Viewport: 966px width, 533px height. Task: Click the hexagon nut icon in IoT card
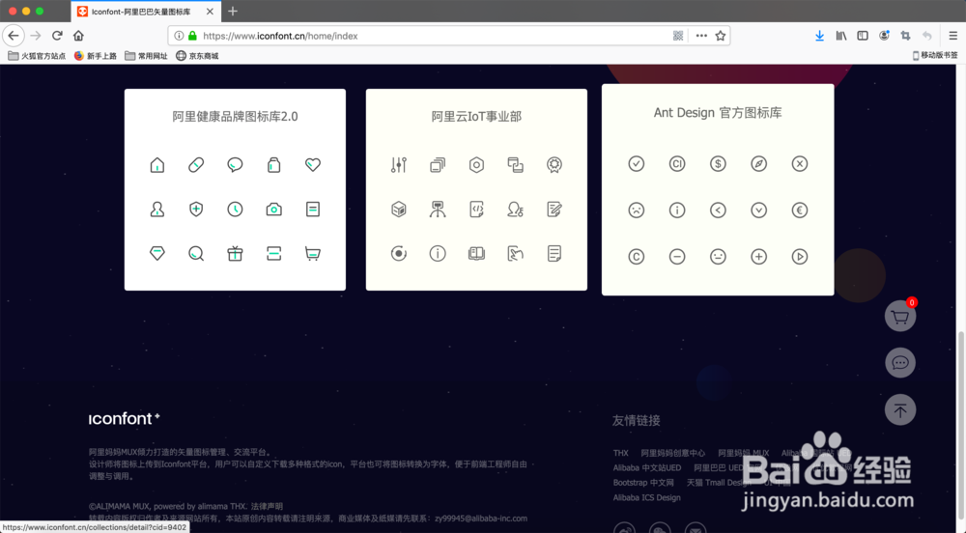pyautogui.click(x=476, y=165)
